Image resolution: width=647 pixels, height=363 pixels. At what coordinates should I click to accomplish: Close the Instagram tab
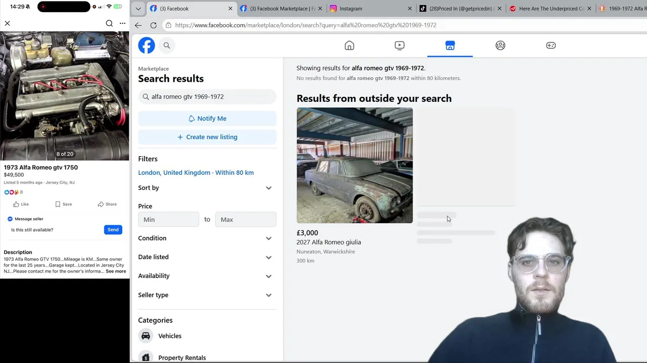[410, 9]
